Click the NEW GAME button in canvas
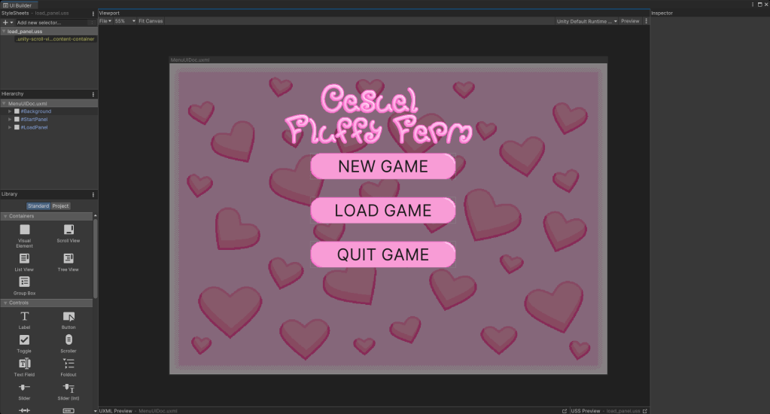 pos(383,166)
